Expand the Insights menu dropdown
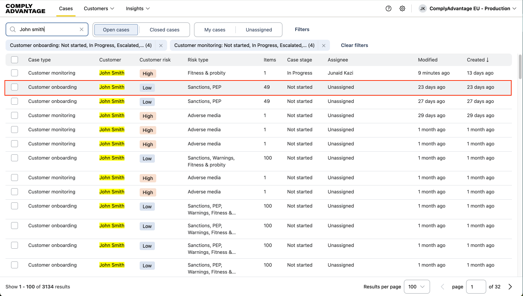 (138, 9)
